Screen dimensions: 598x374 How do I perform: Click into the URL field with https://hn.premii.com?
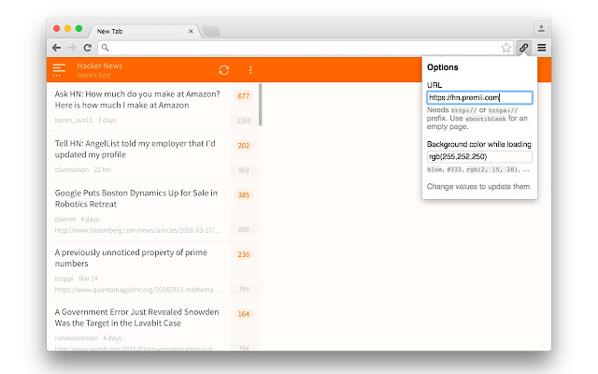tap(479, 97)
